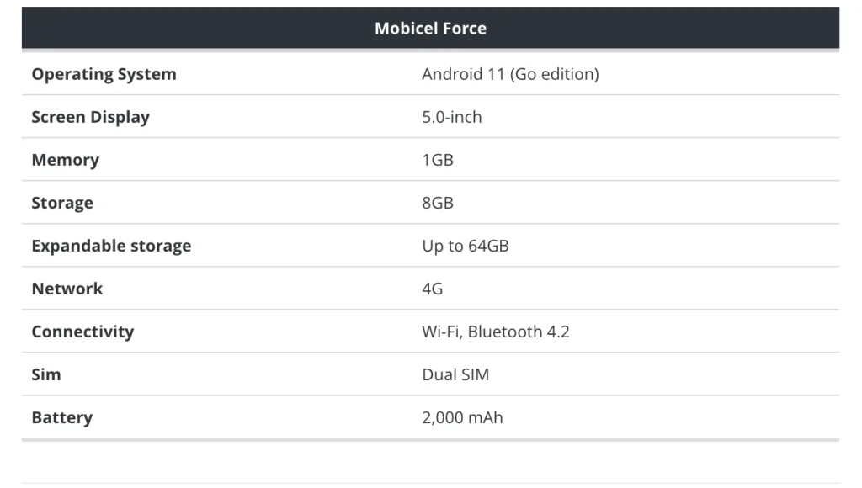
Task: Click the Dual SIM value
Action: pos(455,374)
